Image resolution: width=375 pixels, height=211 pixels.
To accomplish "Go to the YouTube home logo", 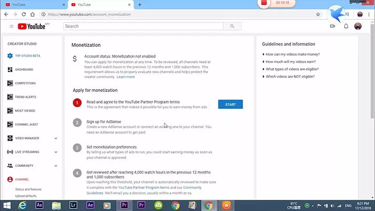I will pos(31,26).
